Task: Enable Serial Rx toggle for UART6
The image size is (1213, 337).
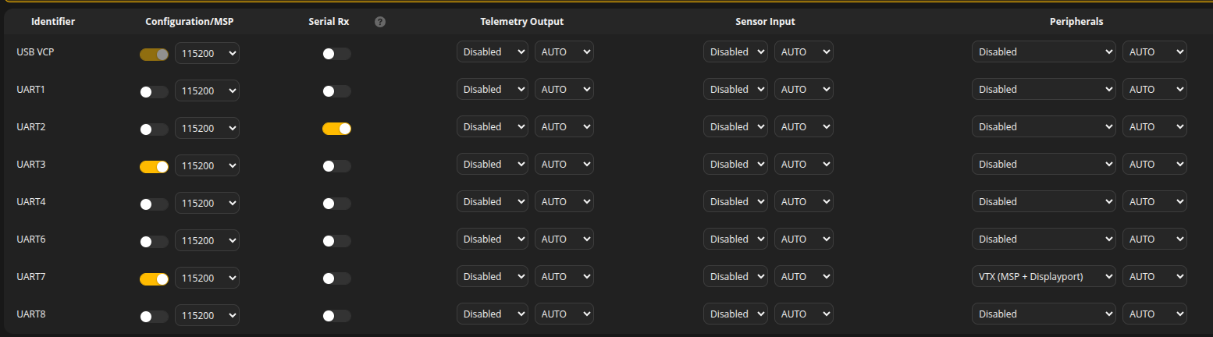Action: pyautogui.click(x=336, y=242)
